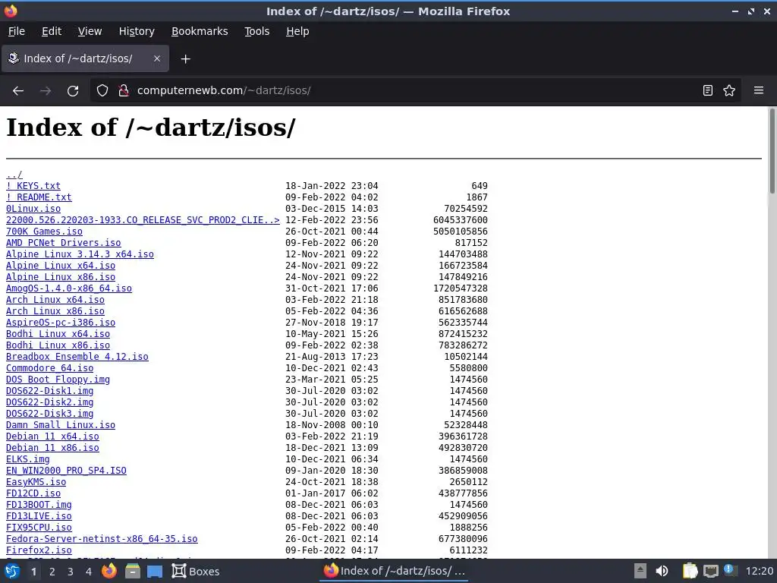Open the Edit menu
Viewport: 777px width, 583px height.
click(52, 31)
